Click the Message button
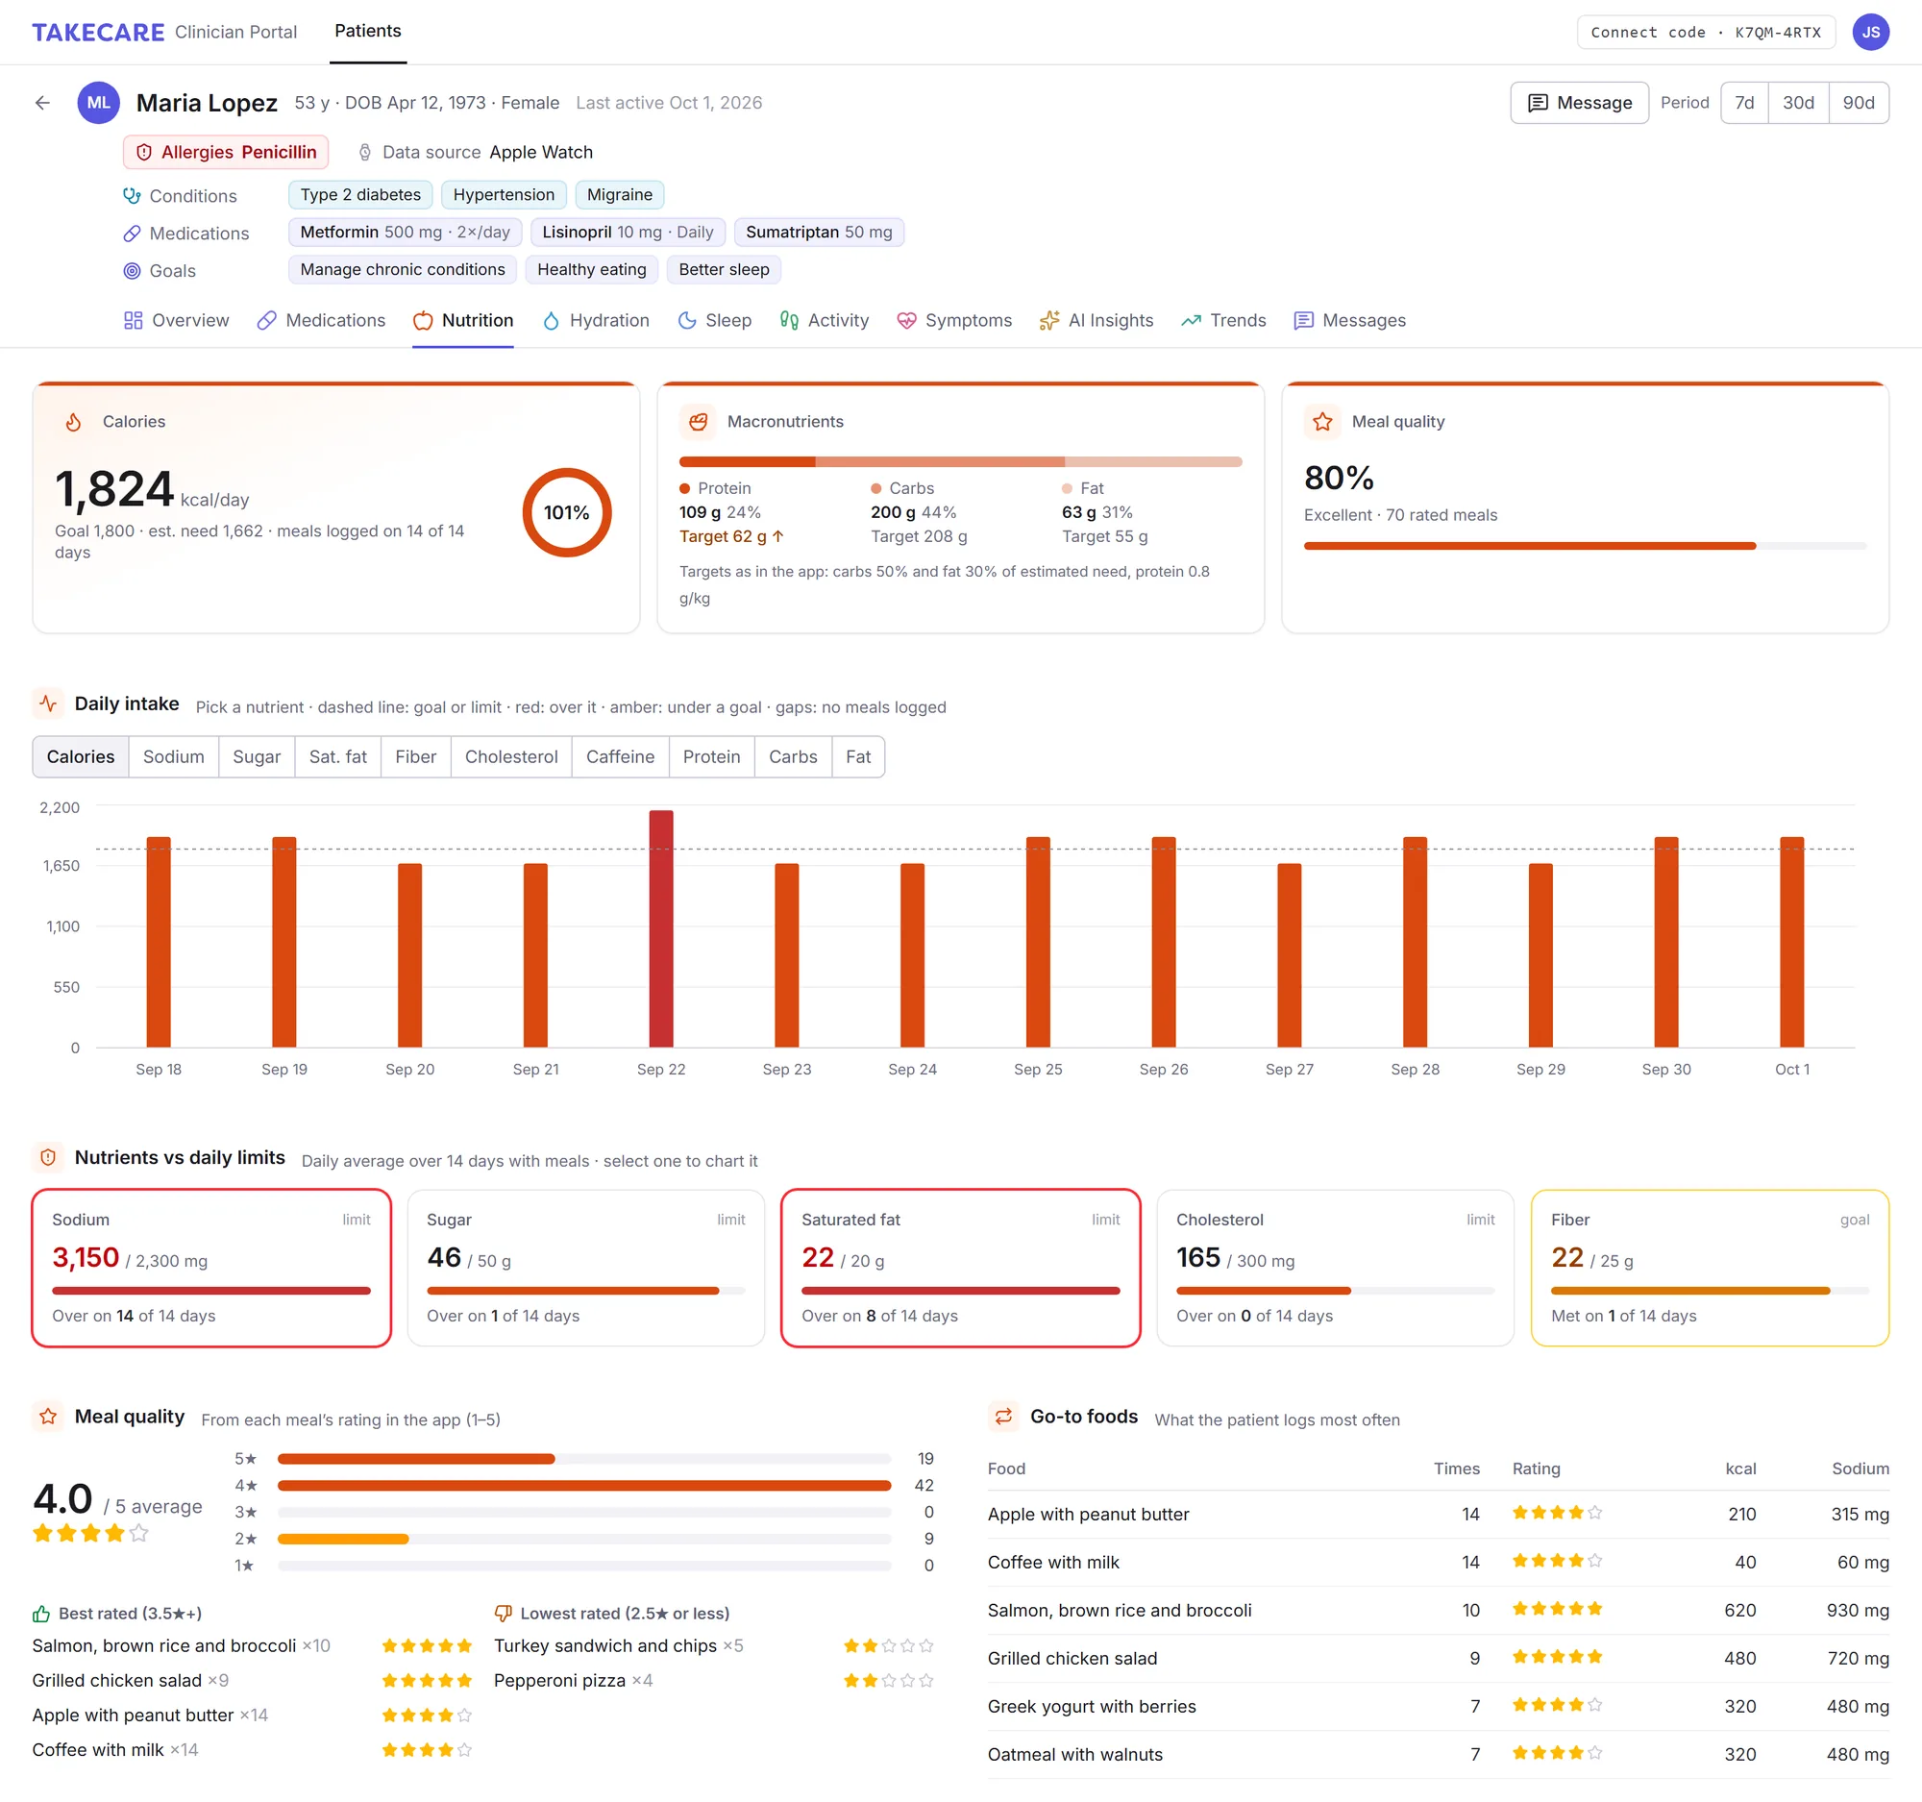1922x1802 pixels. coord(1580,103)
